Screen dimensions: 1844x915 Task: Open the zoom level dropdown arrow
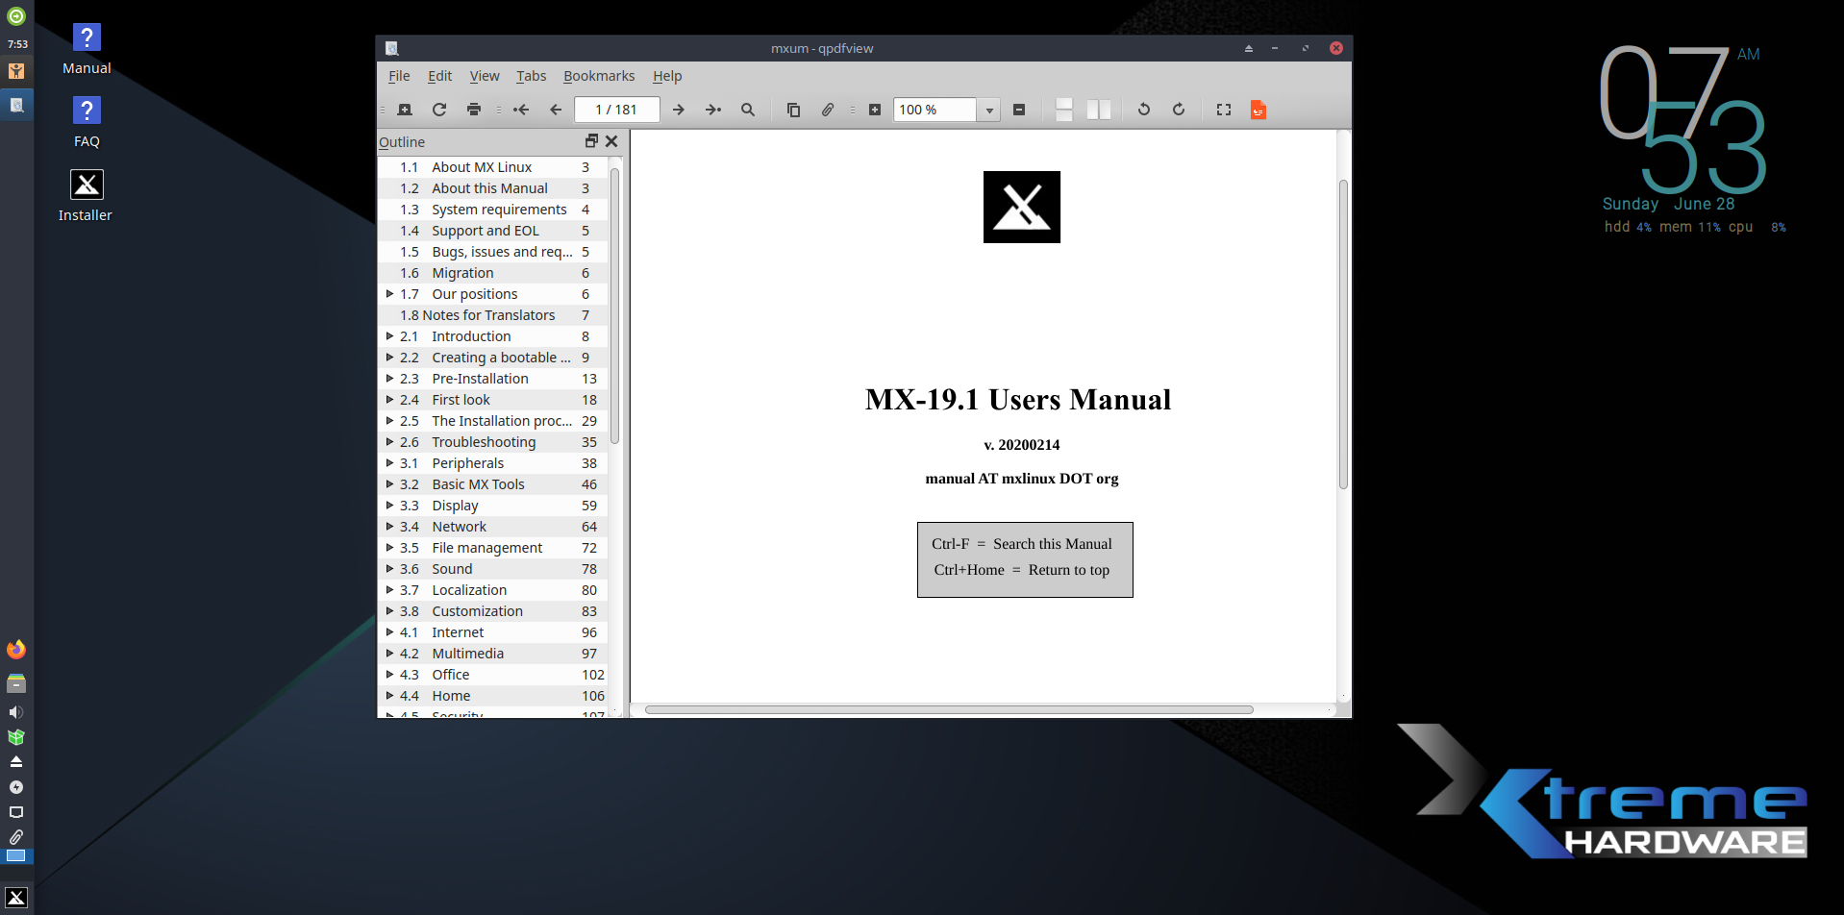tap(989, 111)
